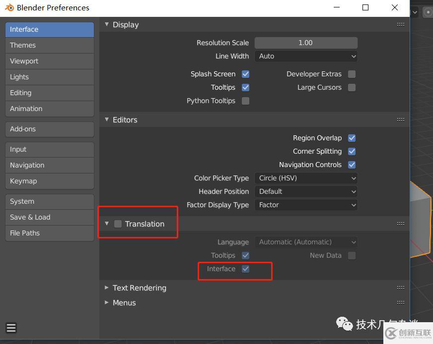Click the Blender logo in title bar
Viewport: 433px width, 344px height.
pos(9,7)
